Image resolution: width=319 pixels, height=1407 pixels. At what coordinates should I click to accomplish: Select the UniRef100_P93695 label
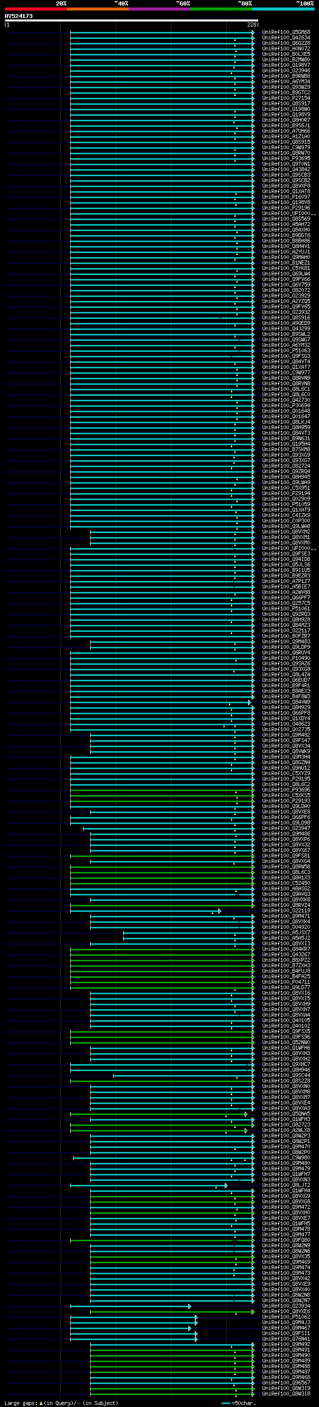click(x=286, y=158)
